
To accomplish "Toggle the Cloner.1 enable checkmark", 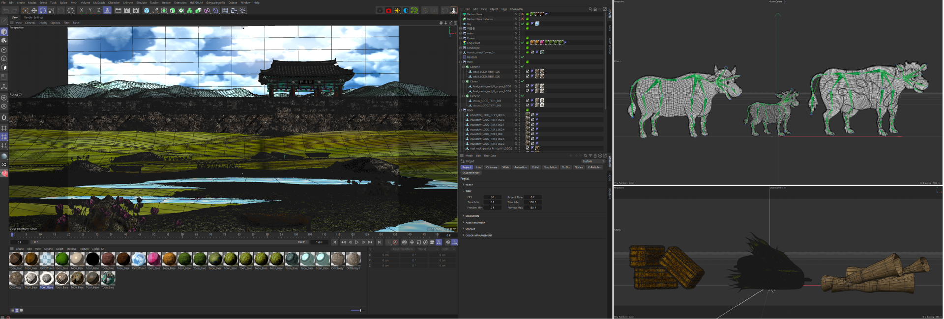I will (522, 81).
